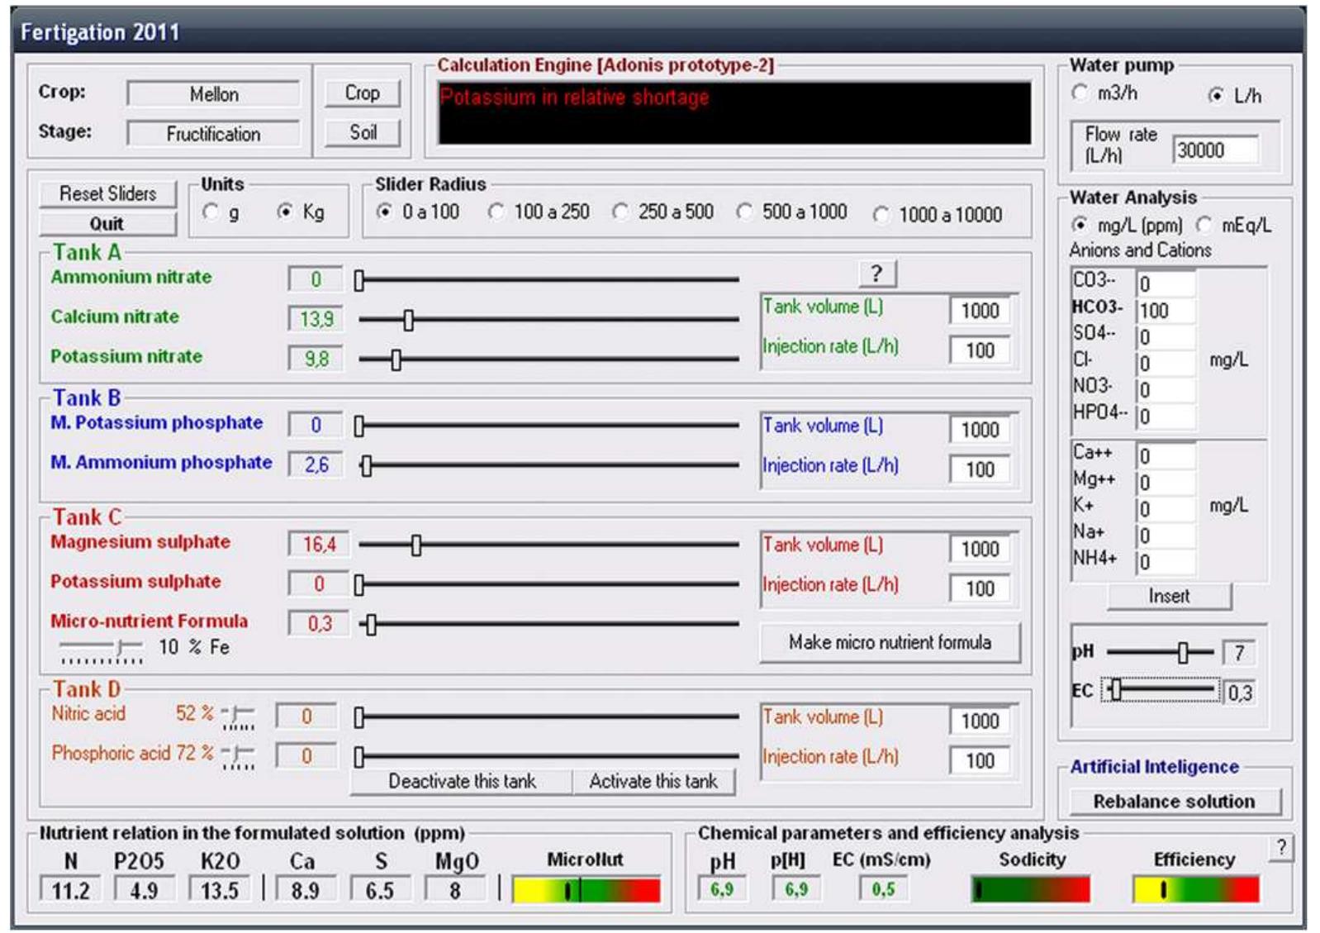1320x933 pixels.
Task: Click the Soil button
Action: (362, 132)
